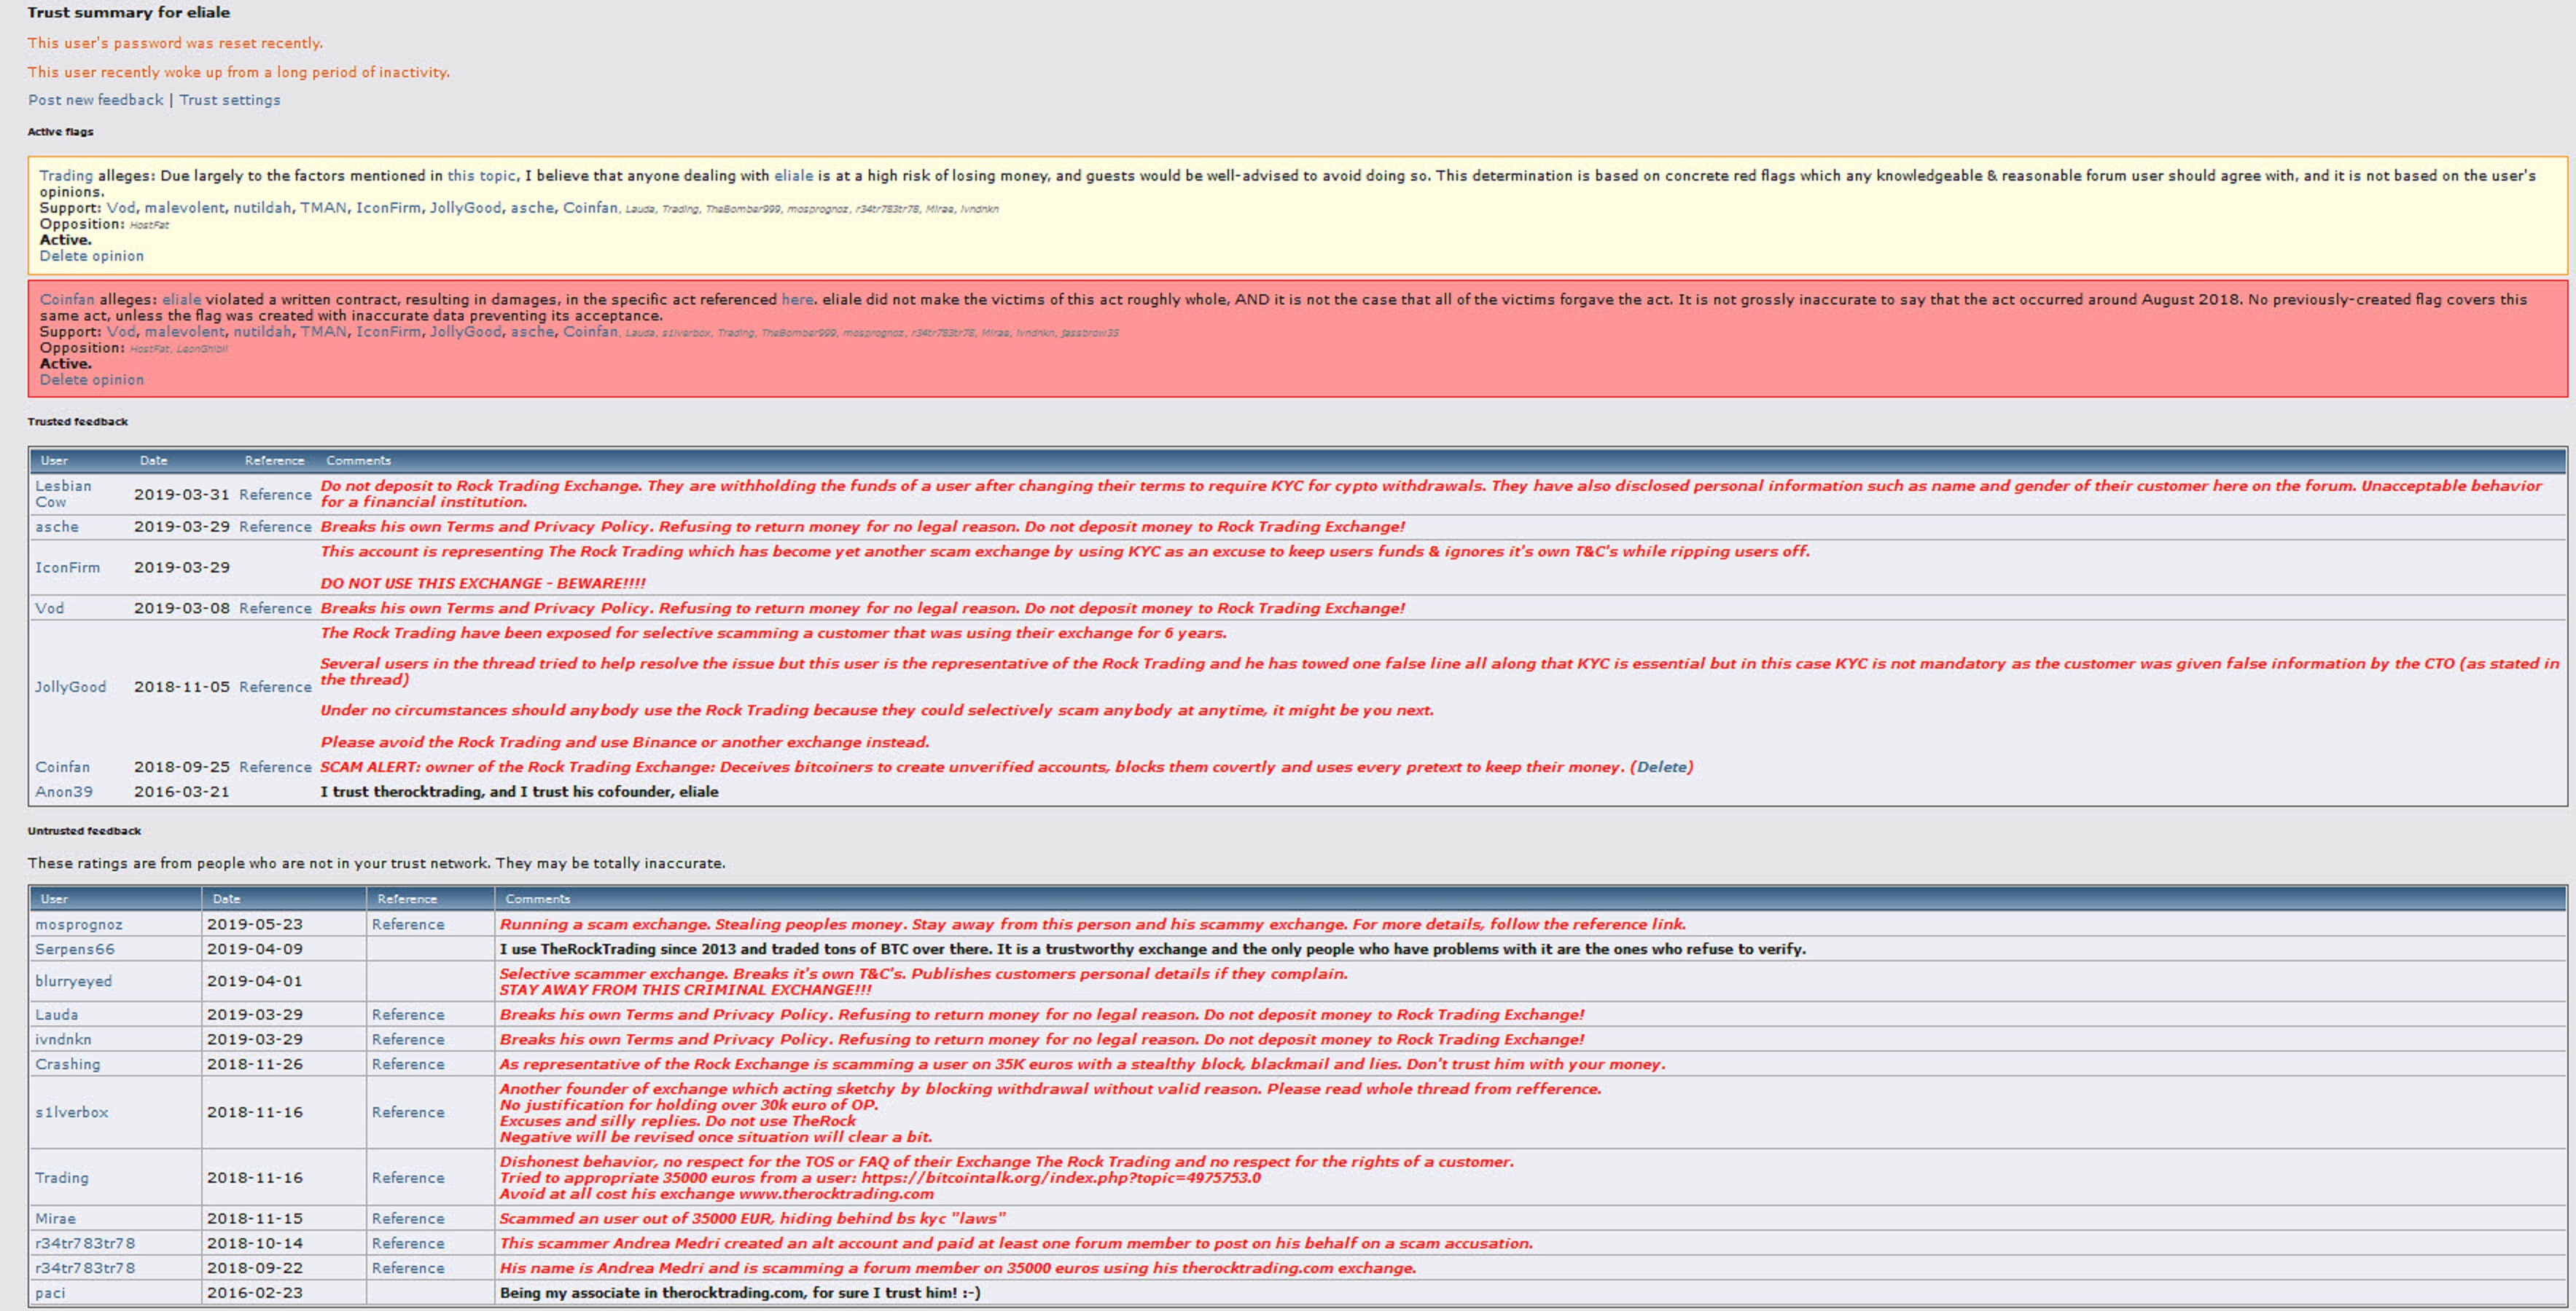The width and height of the screenshot is (2576, 1311).
Task: Open s1lverbox's user profile
Action: click(71, 1112)
